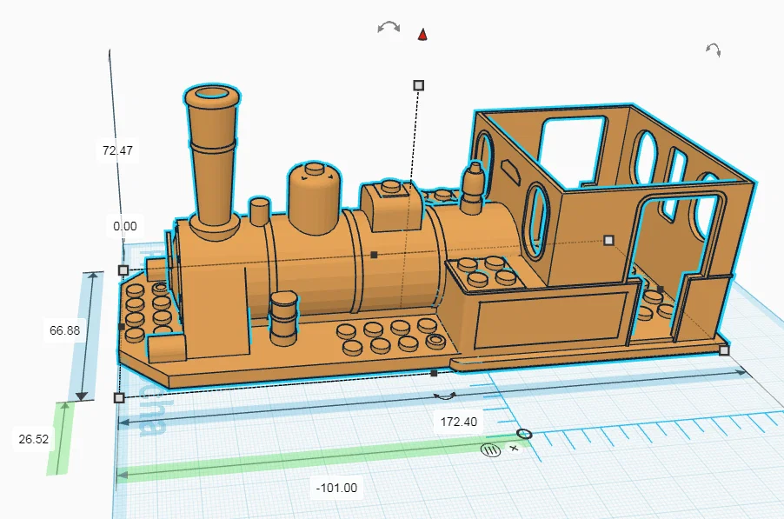Edit the 0.00 elevation value
This screenshot has height=519, width=784.
click(127, 225)
